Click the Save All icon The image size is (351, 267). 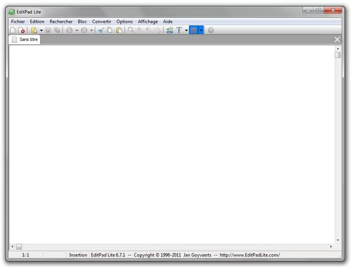coord(57,30)
